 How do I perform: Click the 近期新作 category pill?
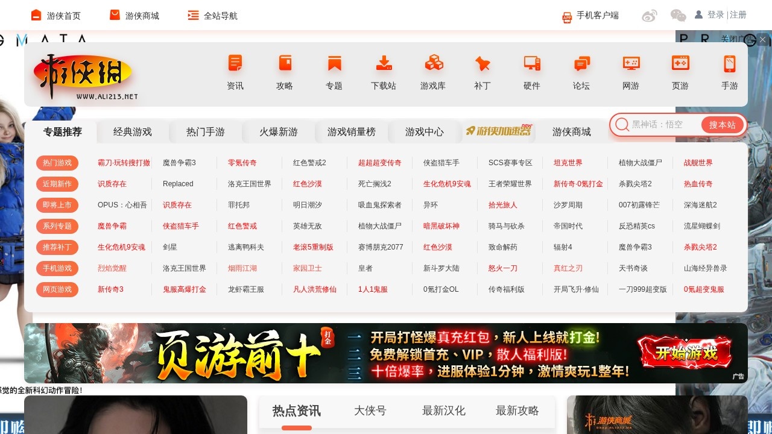[57, 184]
